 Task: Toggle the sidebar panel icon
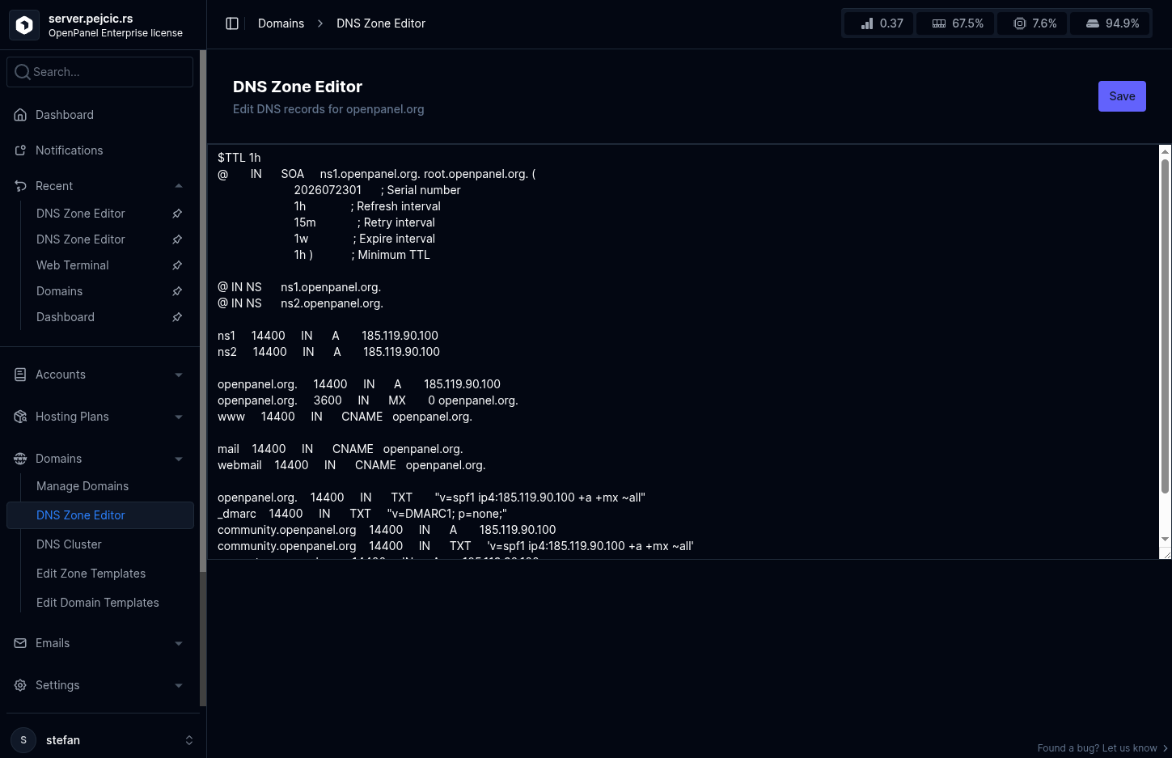(x=232, y=23)
